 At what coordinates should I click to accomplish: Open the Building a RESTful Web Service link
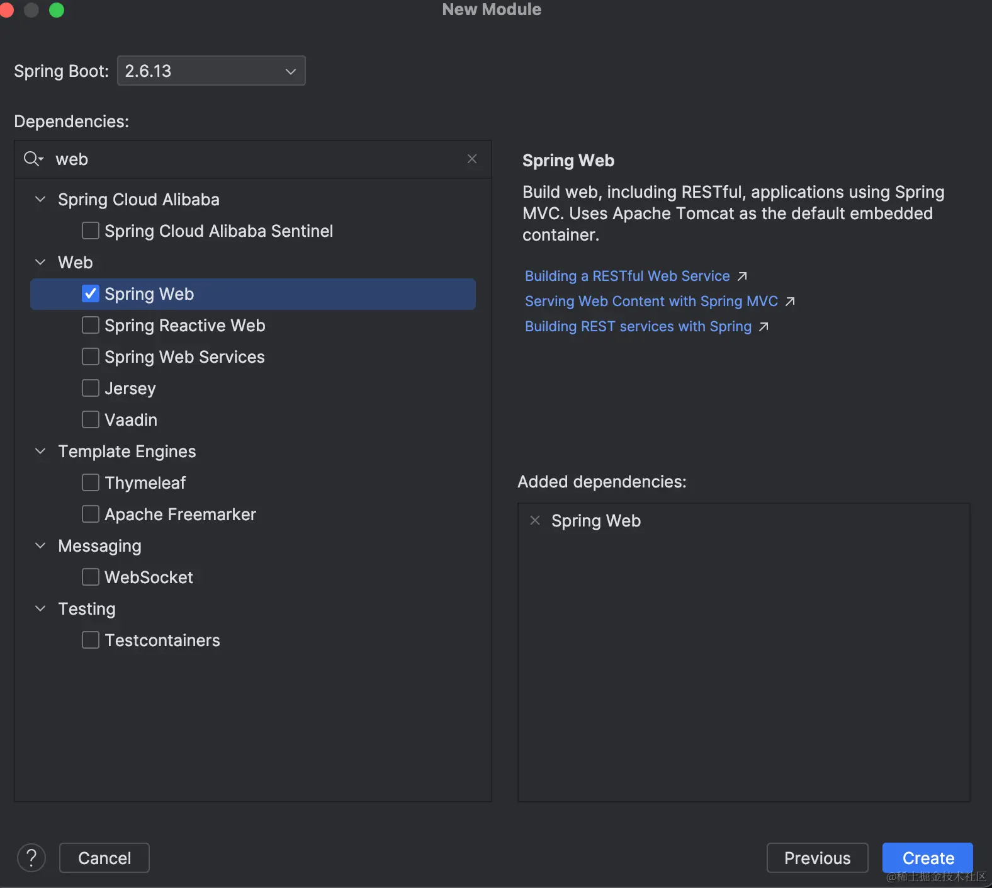[x=627, y=276]
